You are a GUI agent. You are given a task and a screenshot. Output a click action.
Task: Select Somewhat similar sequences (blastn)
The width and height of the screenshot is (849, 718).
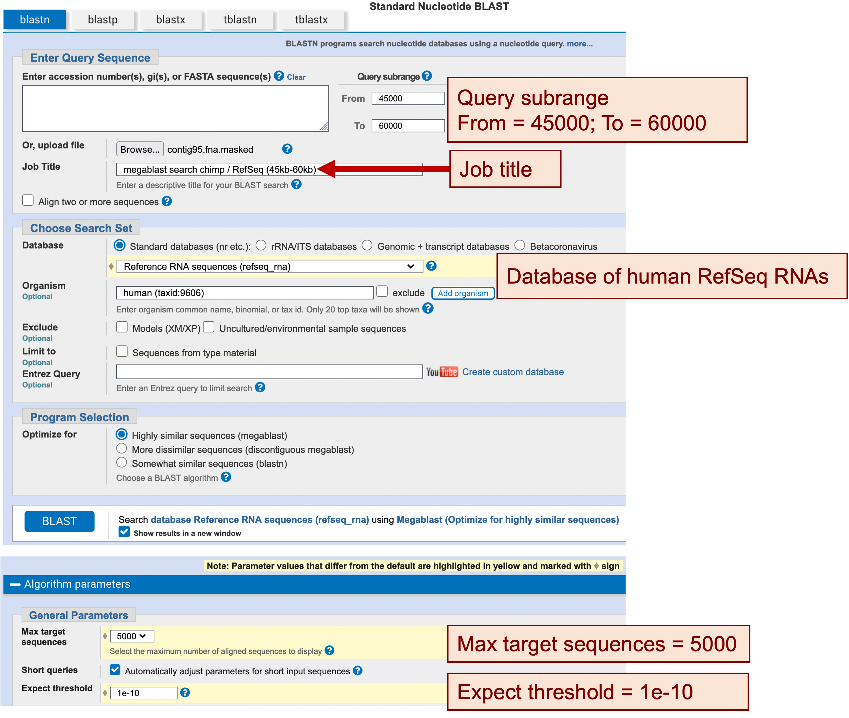pyautogui.click(x=122, y=462)
